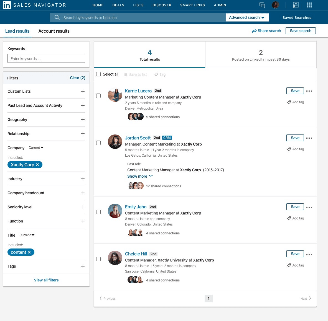Switch to Account results tab

[54, 31]
